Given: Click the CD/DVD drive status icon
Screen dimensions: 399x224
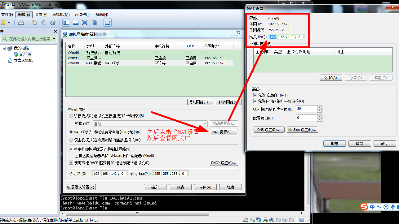Looking at the screenshot, I should (x=252, y=220).
